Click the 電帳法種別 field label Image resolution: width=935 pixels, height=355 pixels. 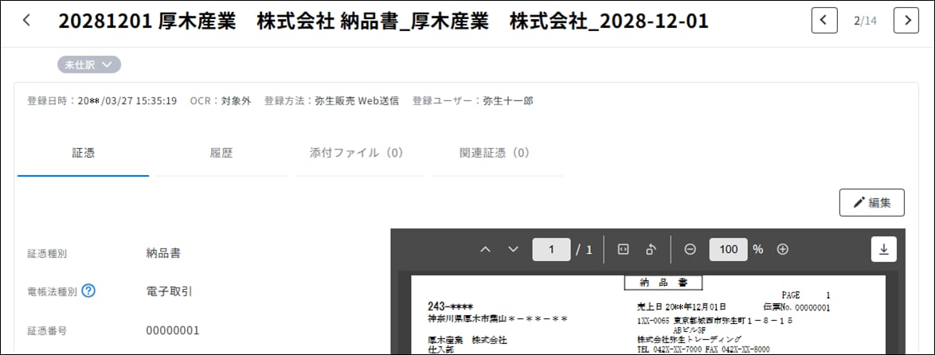[x=52, y=291]
